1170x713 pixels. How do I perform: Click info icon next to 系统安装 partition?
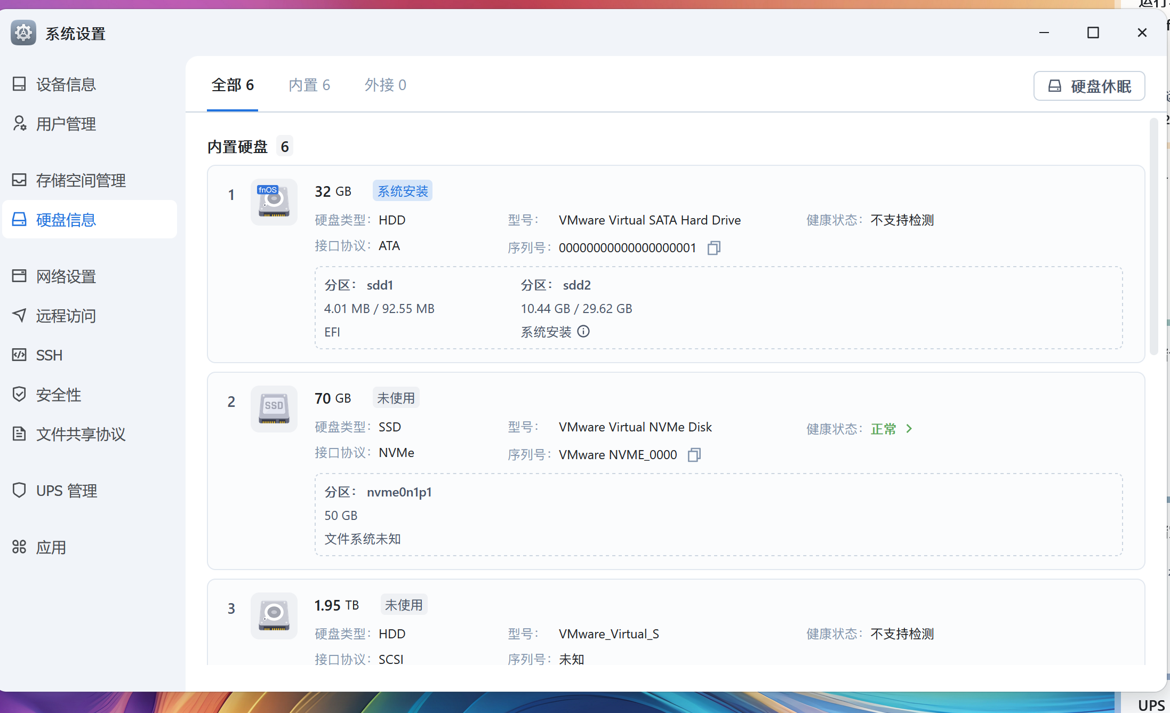click(583, 332)
